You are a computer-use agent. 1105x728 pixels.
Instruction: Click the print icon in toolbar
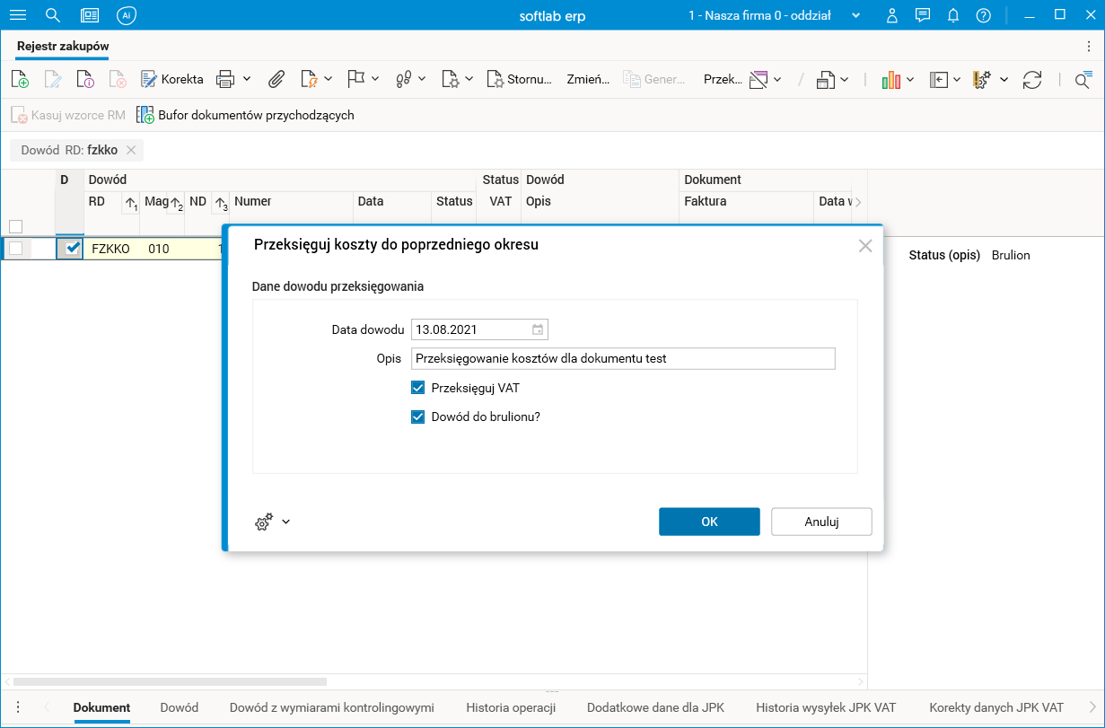click(x=225, y=79)
